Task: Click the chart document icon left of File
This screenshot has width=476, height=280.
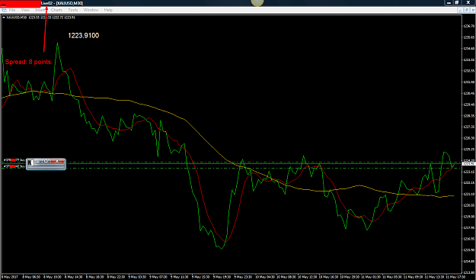Action: click(4, 10)
